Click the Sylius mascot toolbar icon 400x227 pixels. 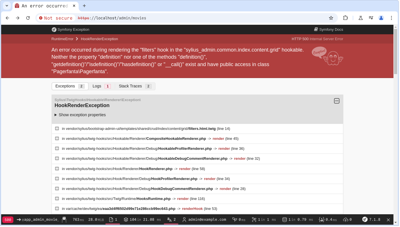click(64, 220)
